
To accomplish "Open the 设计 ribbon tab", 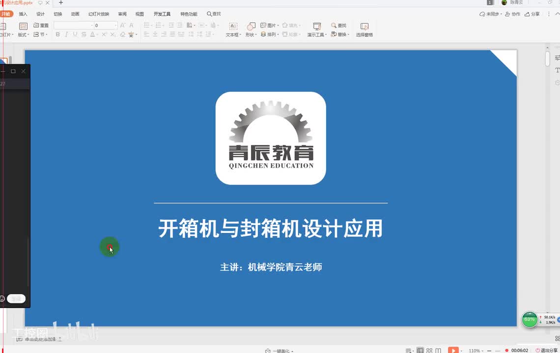I will (x=40, y=14).
